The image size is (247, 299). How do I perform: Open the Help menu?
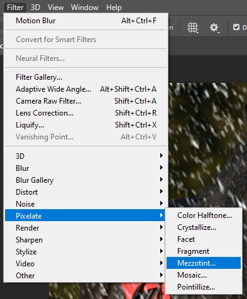(114, 8)
